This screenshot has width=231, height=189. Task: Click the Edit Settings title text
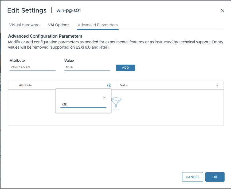[x=27, y=10]
